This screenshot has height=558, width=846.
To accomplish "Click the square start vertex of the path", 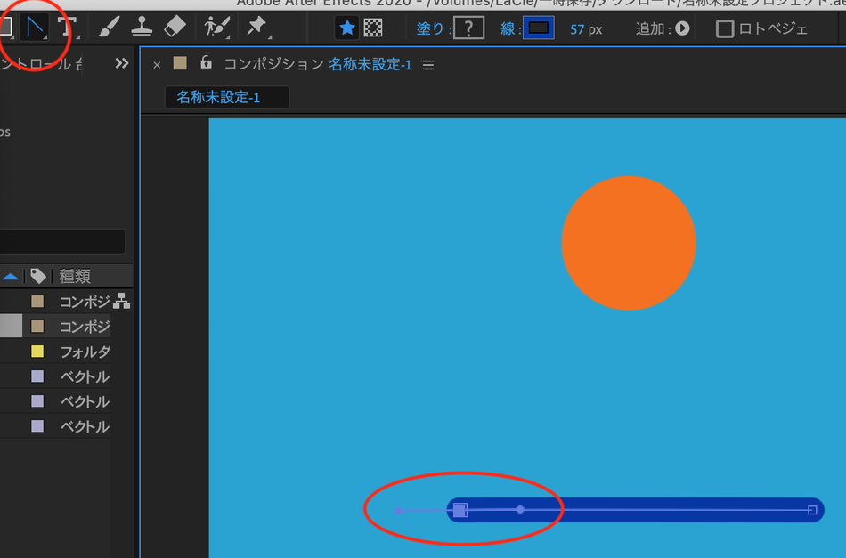I will pyautogui.click(x=460, y=510).
